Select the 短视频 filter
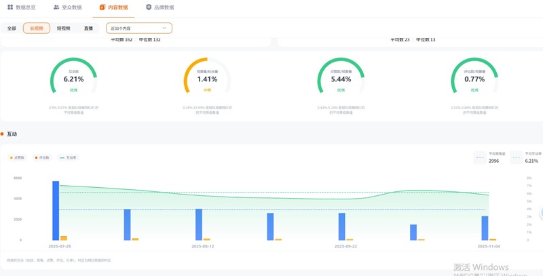The height and width of the screenshot is (276, 543). [63, 28]
